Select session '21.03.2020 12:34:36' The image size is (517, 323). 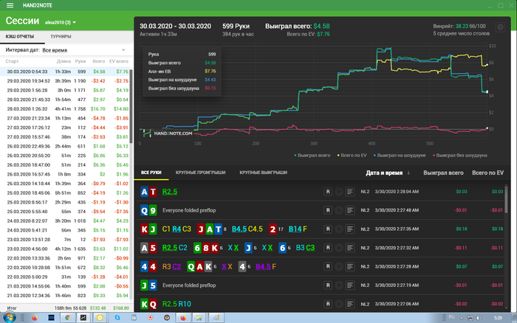[x=65, y=296]
